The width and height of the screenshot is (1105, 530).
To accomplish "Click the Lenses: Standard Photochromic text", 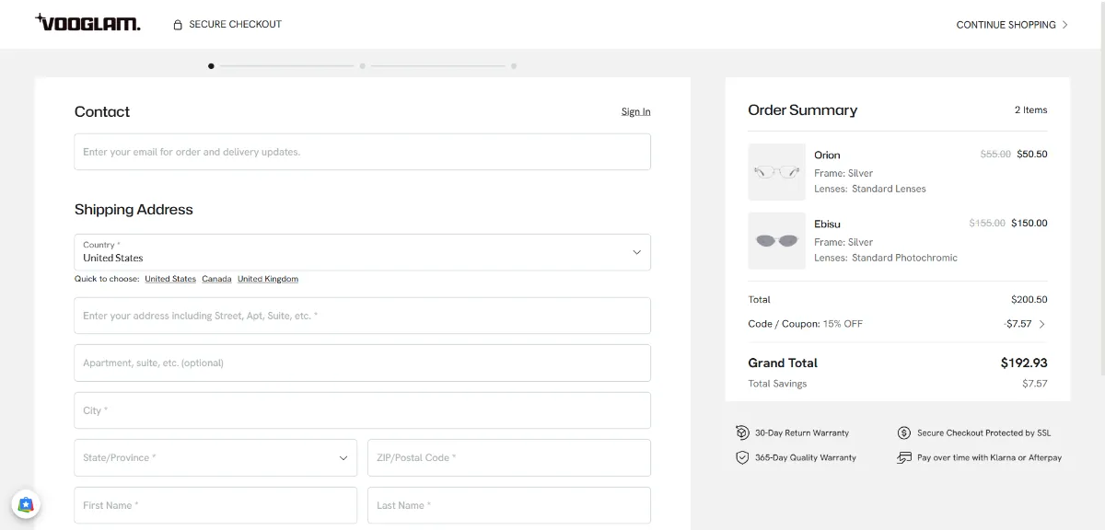I will [x=886, y=258].
